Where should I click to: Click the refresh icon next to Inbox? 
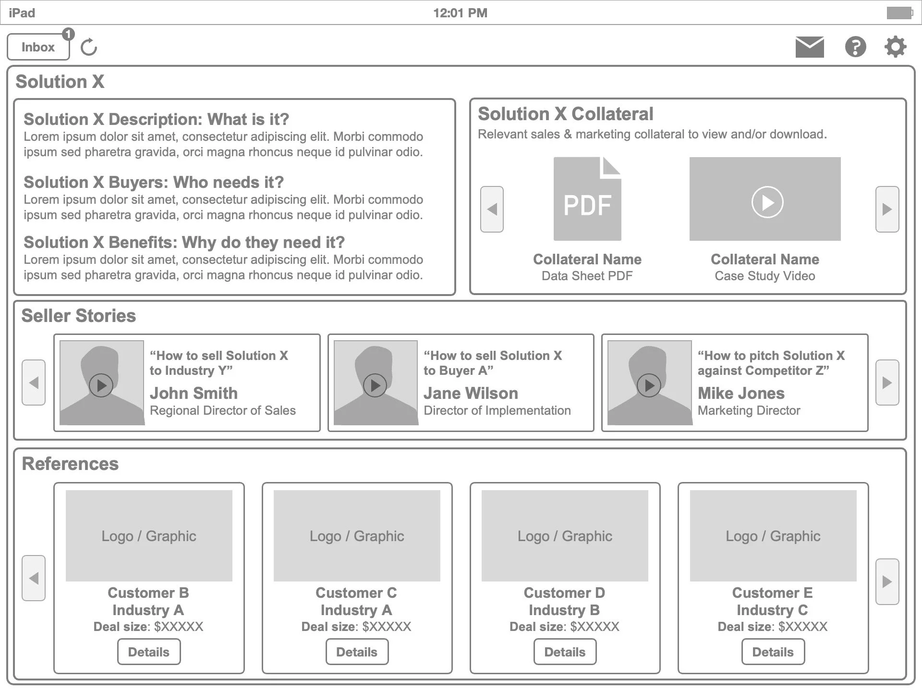tap(89, 47)
